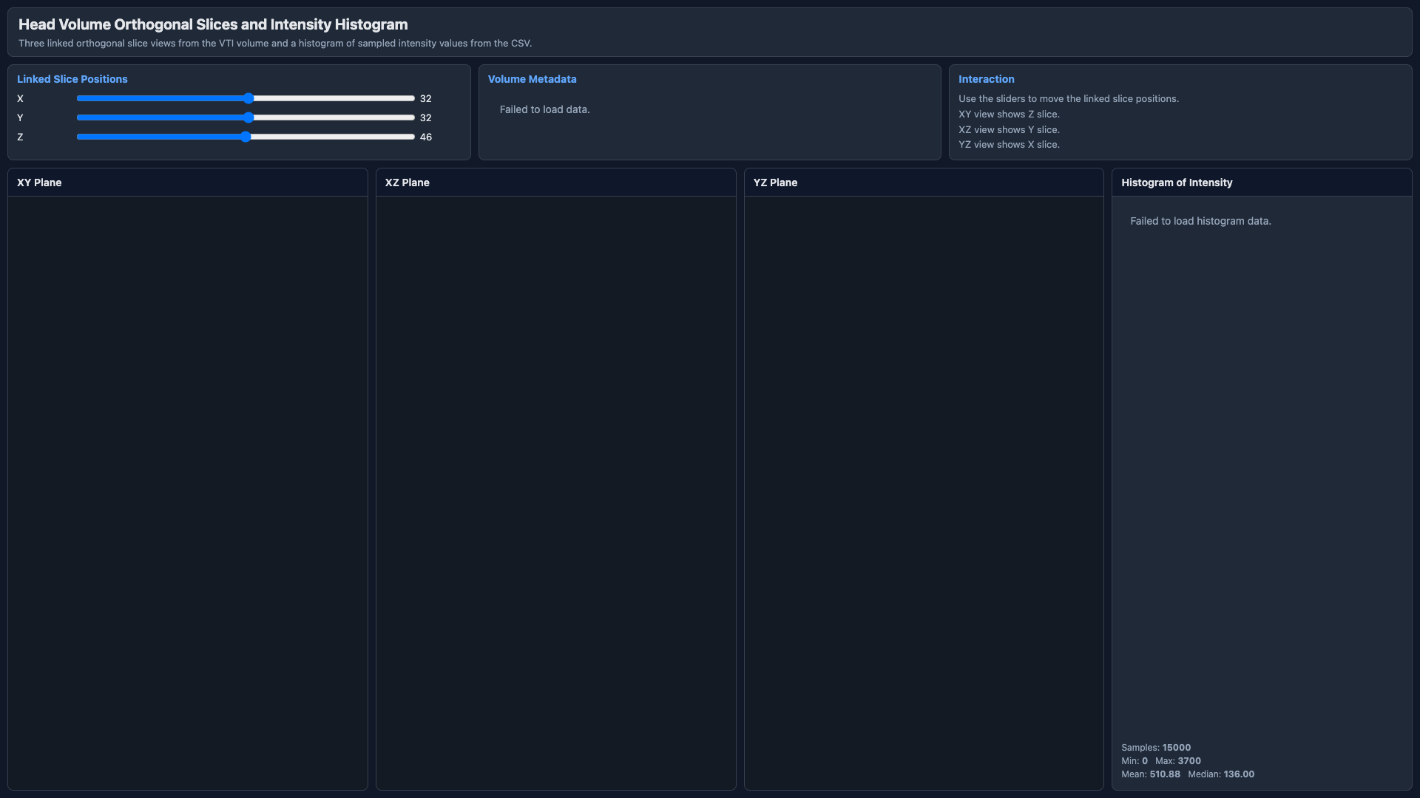Click the Mean 510.88 statistic
The image size is (1420, 798).
click(x=1151, y=774)
